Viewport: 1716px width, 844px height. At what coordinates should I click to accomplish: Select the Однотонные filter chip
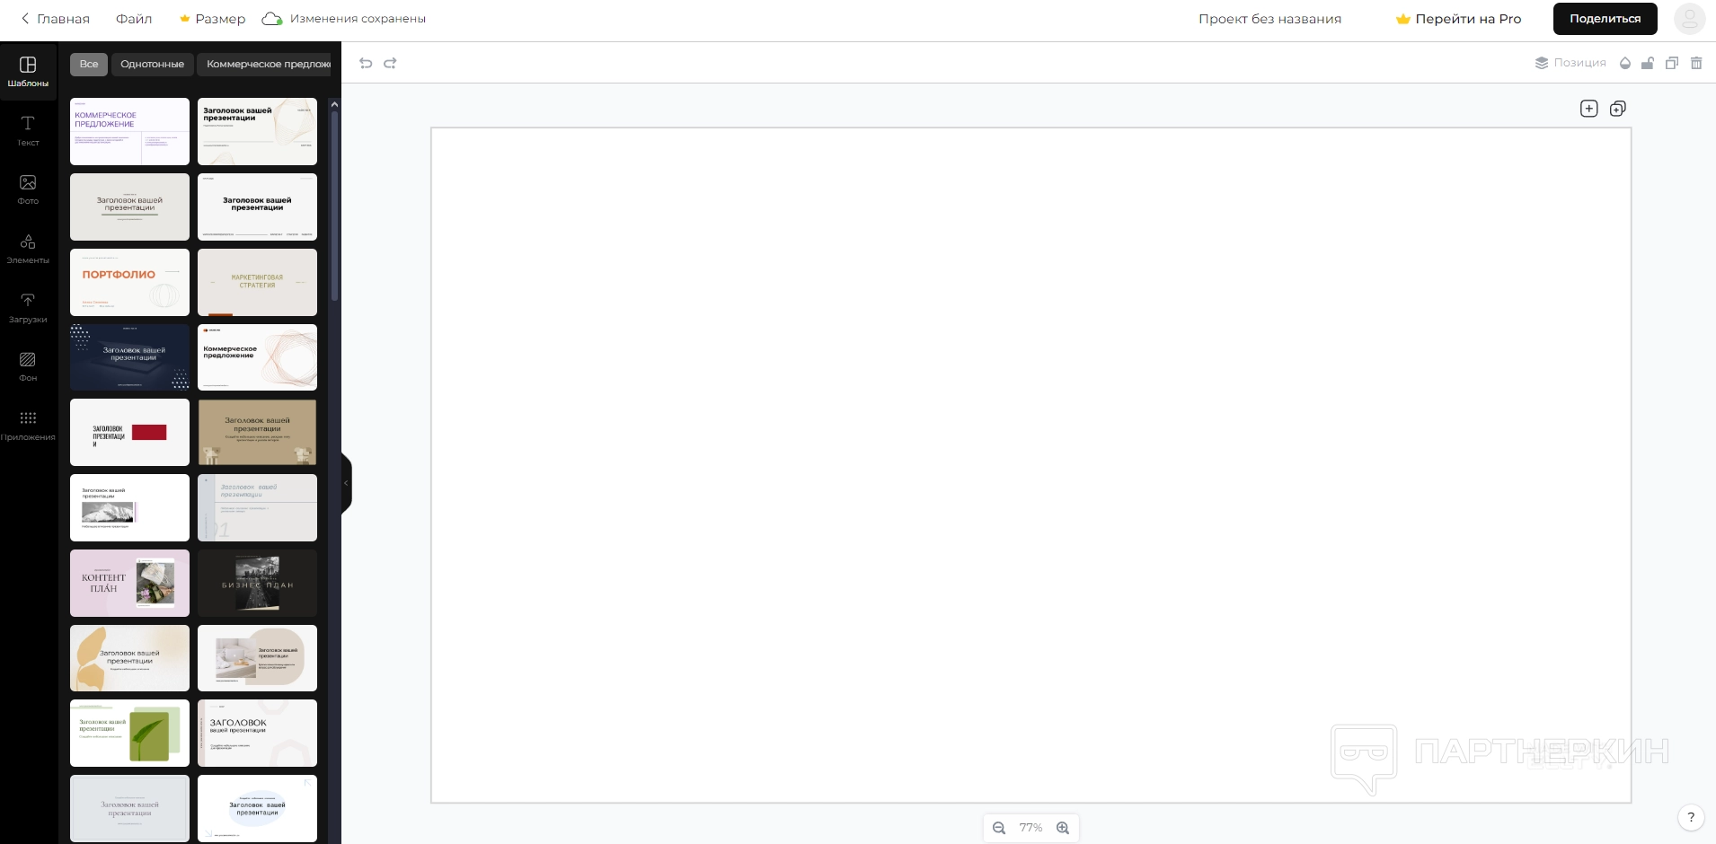pos(153,64)
